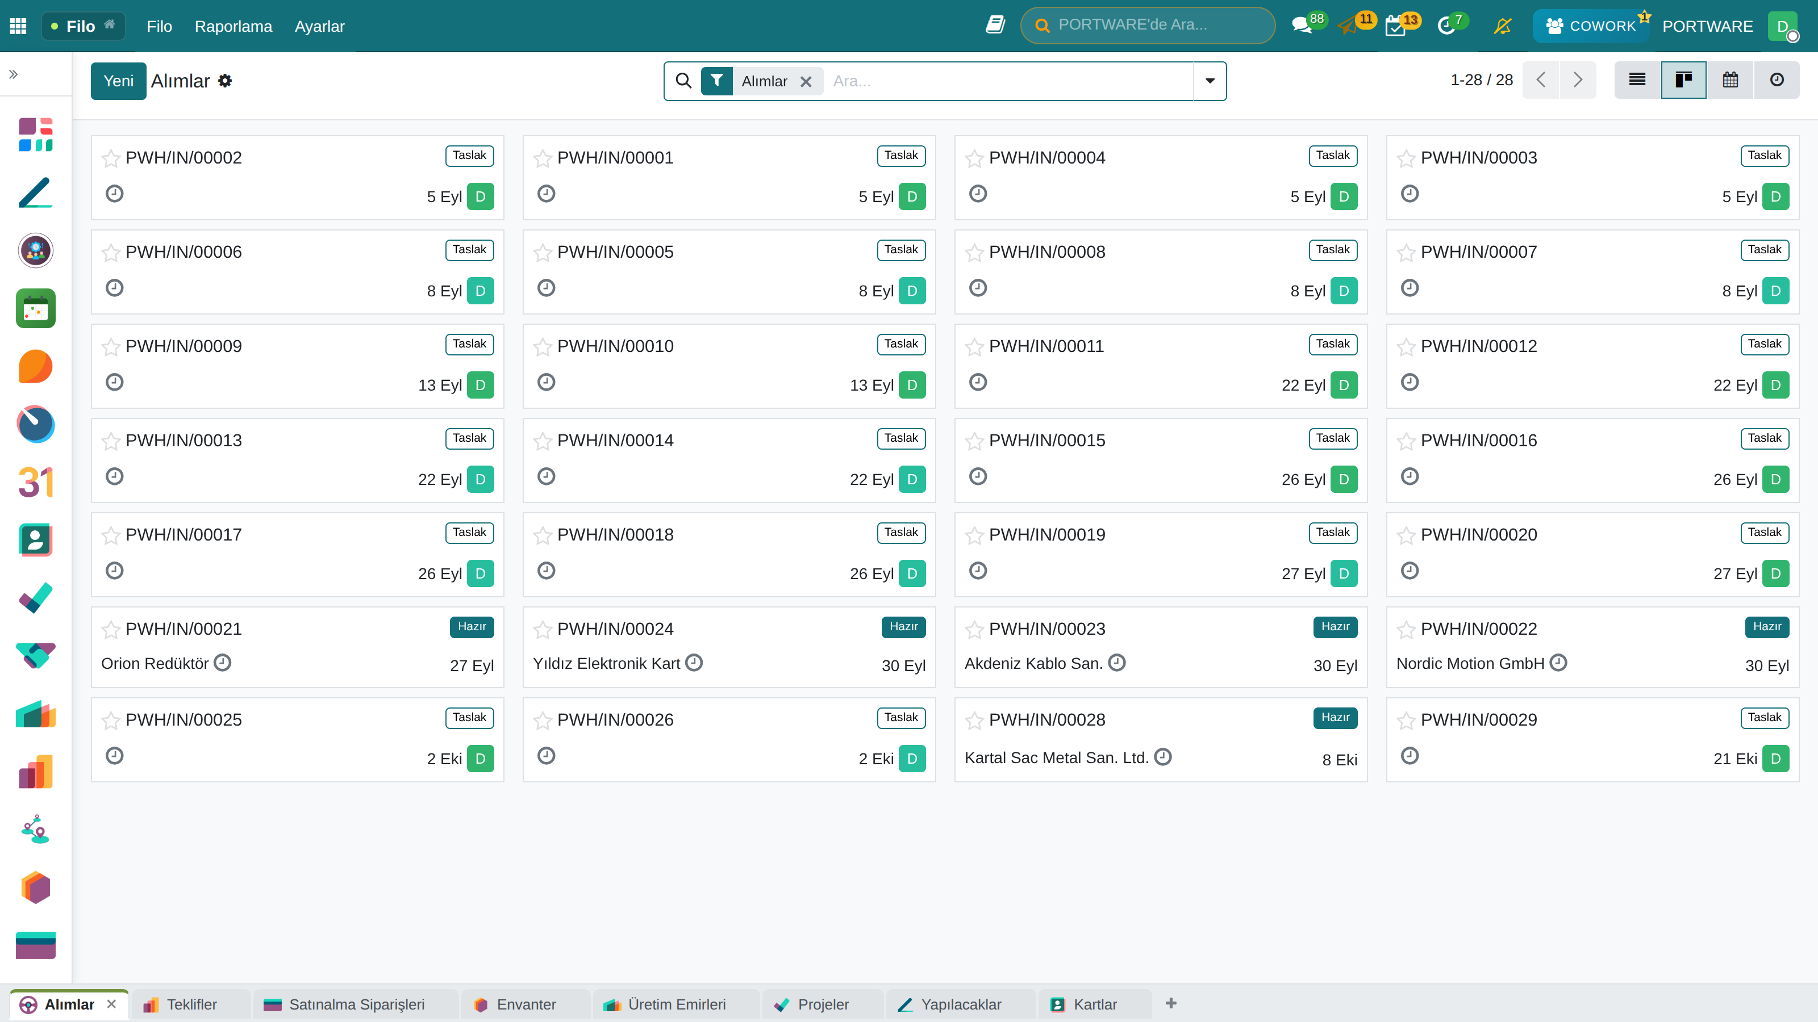Open contacts app in sidebar
Image resolution: width=1818 pixels, height=1022 pixels.
[36, 541]
